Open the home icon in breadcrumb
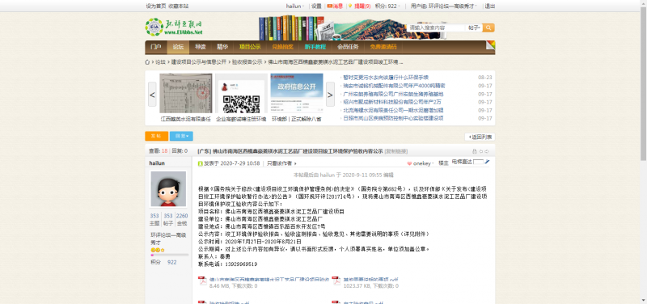The image size is (647, 304). tap(147, 62)
